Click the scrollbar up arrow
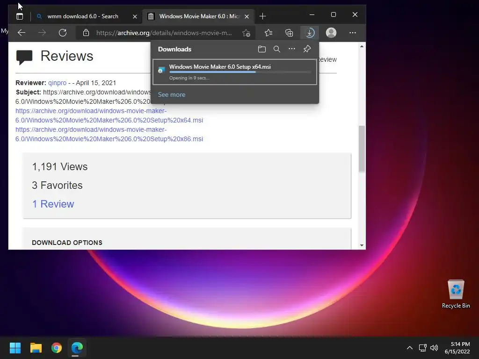479x359 pixels. coord(362,46)
